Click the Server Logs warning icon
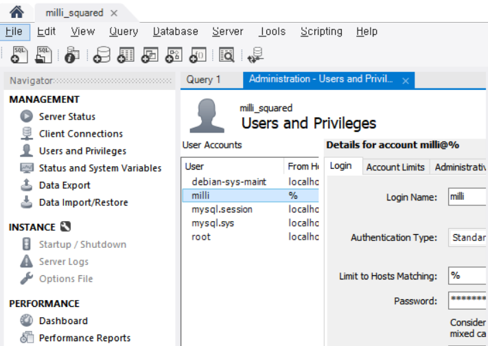Screen dimensions: 488x346 click(x=27, y=262)
